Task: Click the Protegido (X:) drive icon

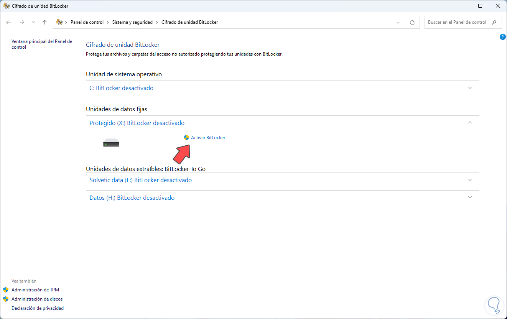Action: click(x=111, y=143)
